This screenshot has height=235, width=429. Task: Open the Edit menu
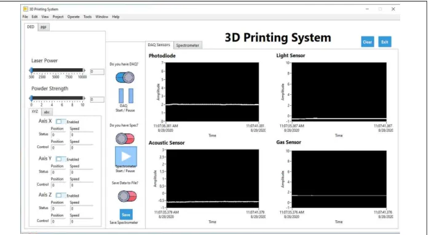[34, 17]
